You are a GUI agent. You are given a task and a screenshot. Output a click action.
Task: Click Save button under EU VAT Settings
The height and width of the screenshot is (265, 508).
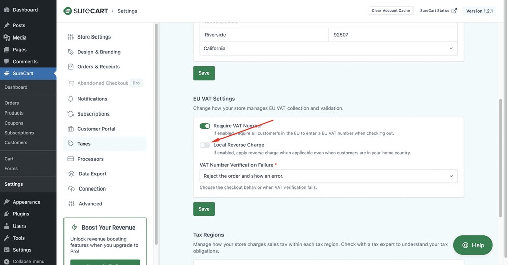[204, 209]
